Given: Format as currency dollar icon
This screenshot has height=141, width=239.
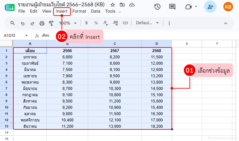Looking at the screenshot, I should tap(86, 23).
